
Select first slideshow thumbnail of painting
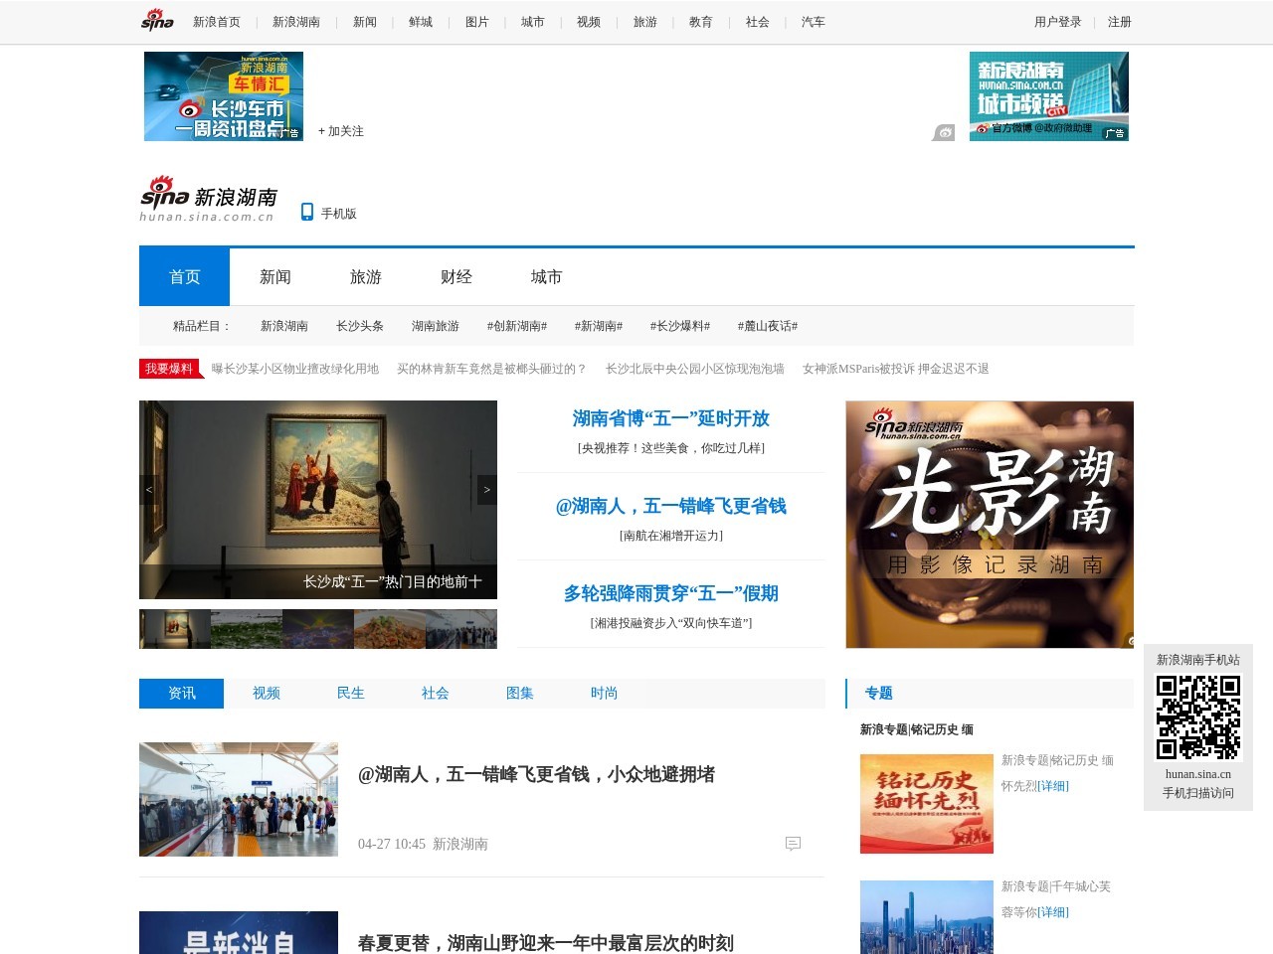coord(175,629)
